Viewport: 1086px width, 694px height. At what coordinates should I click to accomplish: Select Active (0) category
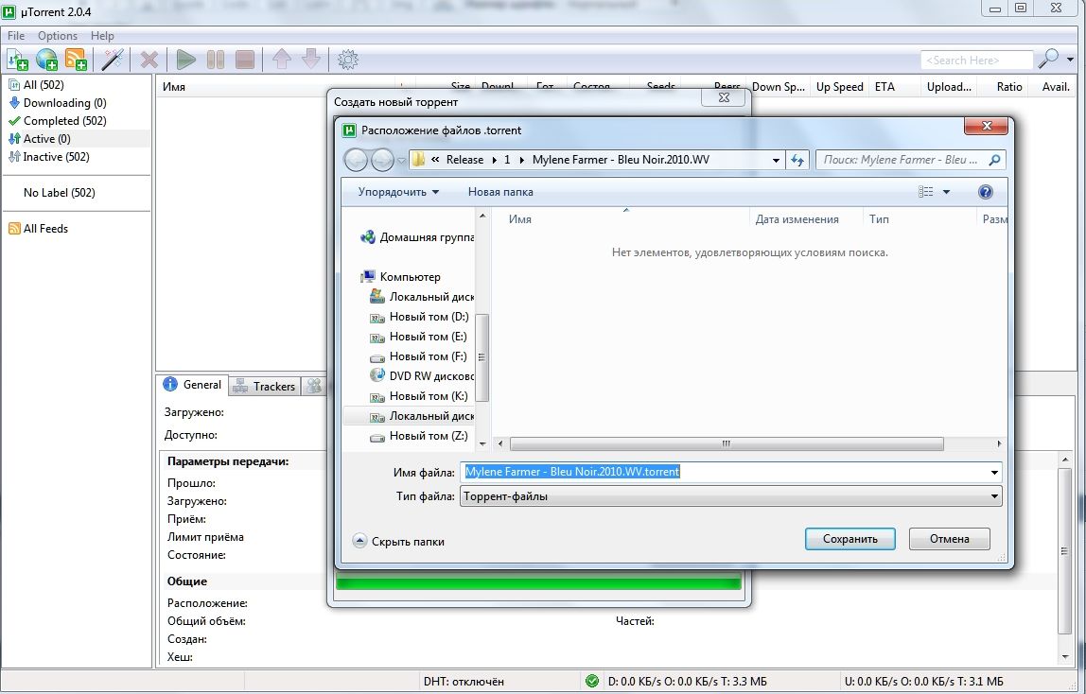click(x=47, y=139)
